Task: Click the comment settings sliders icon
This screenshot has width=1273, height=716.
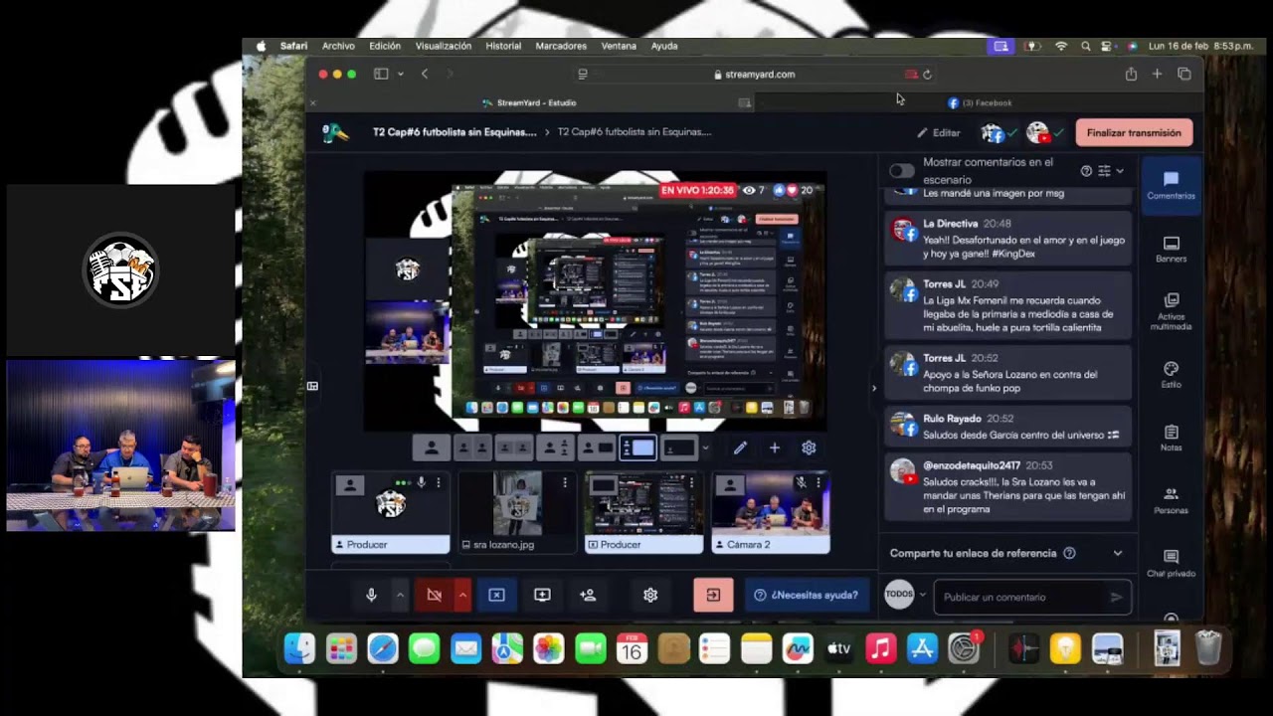Action: click(x=1104, y=171)
